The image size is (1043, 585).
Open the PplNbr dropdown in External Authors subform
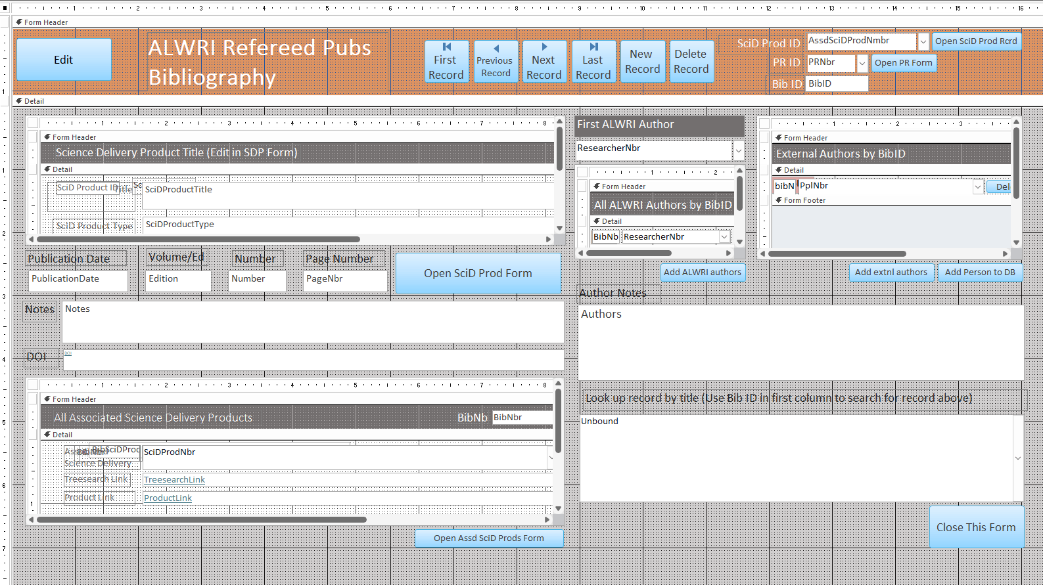[978, 187]
